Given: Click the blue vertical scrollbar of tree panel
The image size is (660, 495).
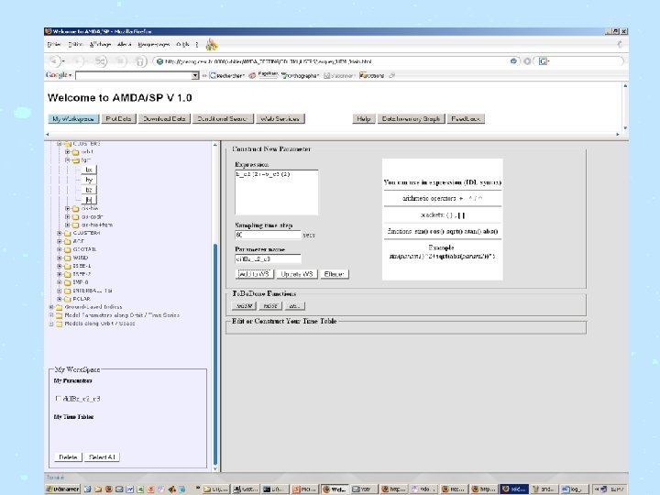Looking at the screenshot, I should 215,354.
